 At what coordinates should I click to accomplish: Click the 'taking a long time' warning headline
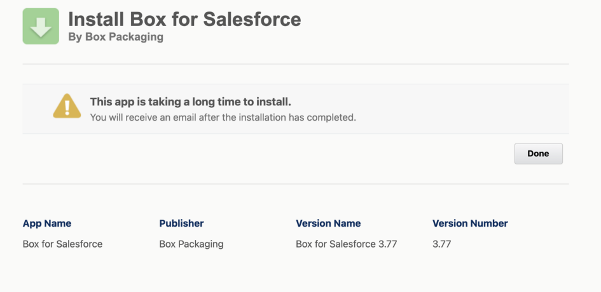[x=191, y=102]
